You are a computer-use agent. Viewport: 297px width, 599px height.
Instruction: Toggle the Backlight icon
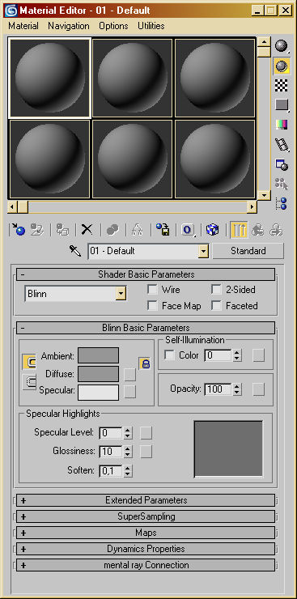[282, 66]
